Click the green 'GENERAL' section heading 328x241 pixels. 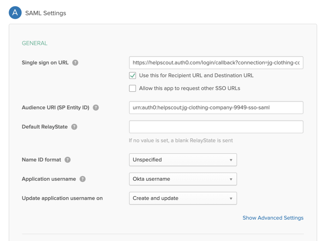pyautogui.click(x=35, y=43)
